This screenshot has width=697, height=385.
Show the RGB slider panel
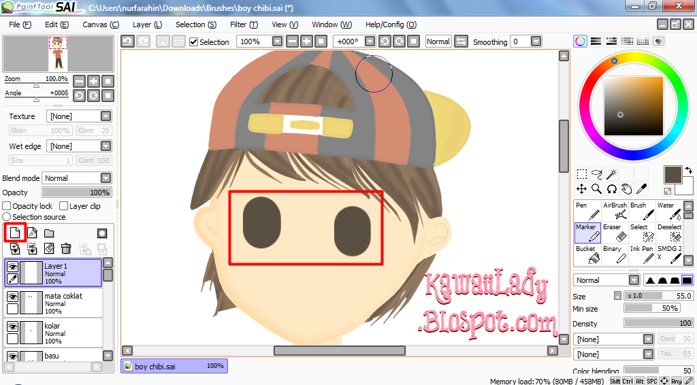(x=596, y=41)
